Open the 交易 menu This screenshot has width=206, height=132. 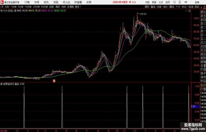pos(89,2)
